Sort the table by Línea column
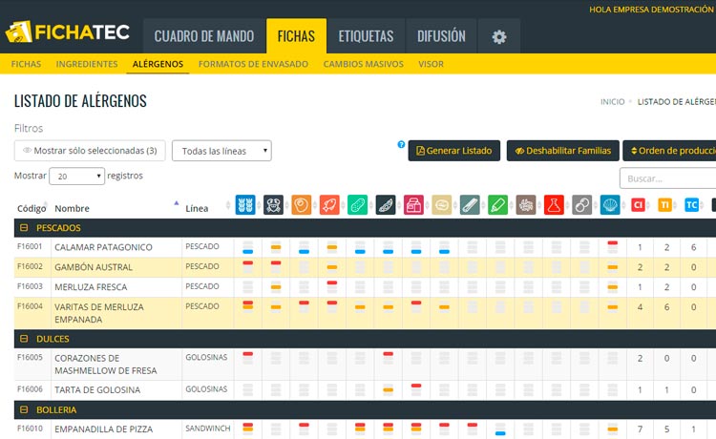The width and height of the screenshot is (716, 439). tap(197, 208)
